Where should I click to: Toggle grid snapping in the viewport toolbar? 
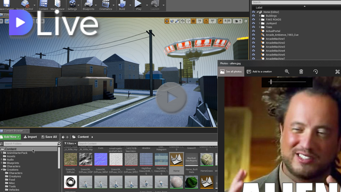(x=193, y=21)
